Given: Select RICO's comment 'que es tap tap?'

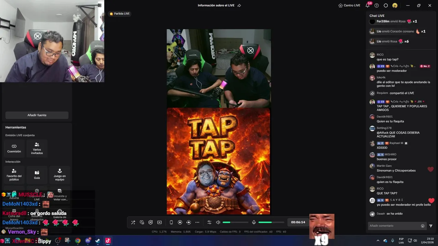Looking at the screenshot, I should click(x=387, y=59).
